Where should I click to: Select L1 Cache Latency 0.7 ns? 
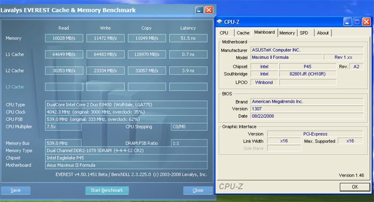point(188,54)
